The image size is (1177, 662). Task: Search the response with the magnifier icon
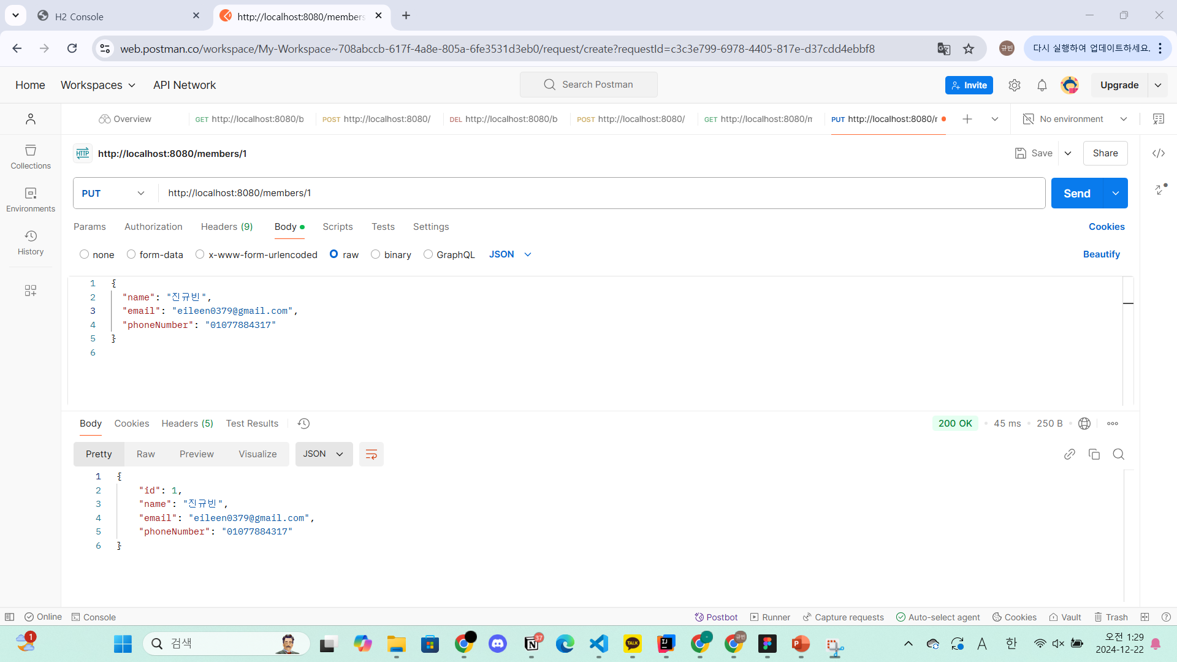click(1118, 454)
